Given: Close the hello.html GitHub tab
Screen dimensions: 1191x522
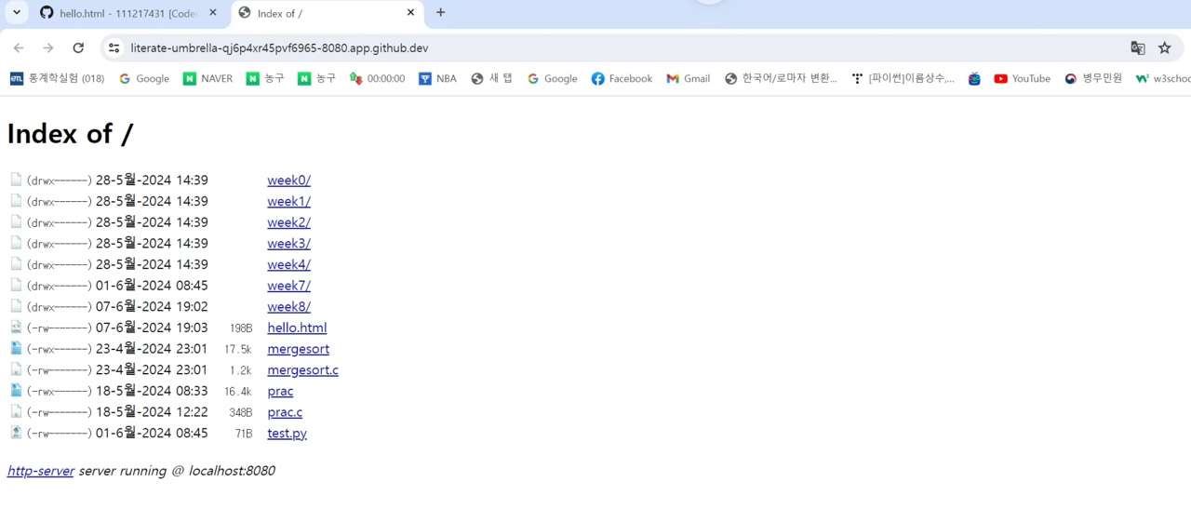Looking at the screenshot, I should (x=212, y=13).
